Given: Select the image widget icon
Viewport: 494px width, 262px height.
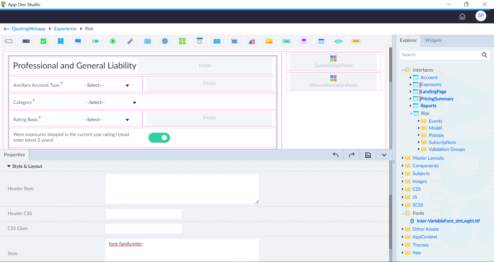Looking at the screenshot, I should point(269,41).
